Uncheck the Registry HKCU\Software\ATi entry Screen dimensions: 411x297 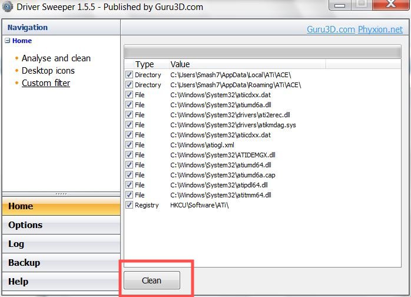129,204
